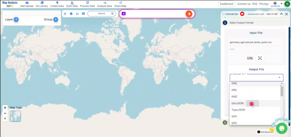Screen dimensions: 291x137
Task: Open the Map Type thumbnail
Action: pos(15,116)
